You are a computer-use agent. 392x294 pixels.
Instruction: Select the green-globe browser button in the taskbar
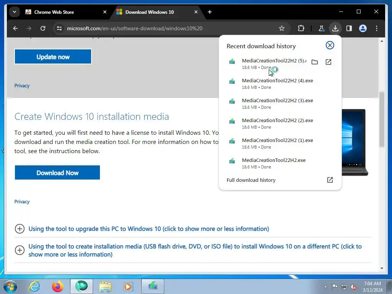(82, 286)
